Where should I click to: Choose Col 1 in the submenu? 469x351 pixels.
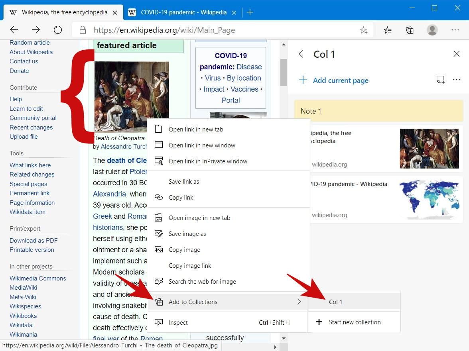coord(354,302)
